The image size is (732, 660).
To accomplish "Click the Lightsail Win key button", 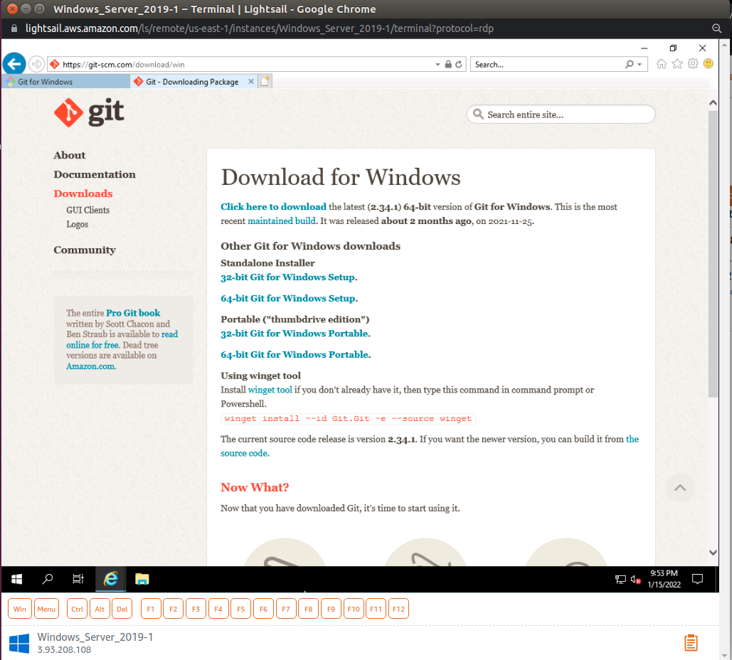I will click(x=20, y=609).
